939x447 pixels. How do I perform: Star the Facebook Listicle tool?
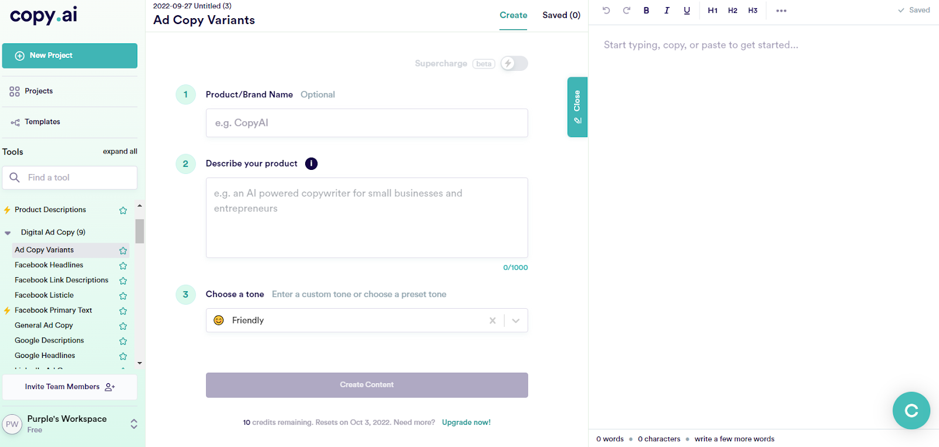point(123,296)
